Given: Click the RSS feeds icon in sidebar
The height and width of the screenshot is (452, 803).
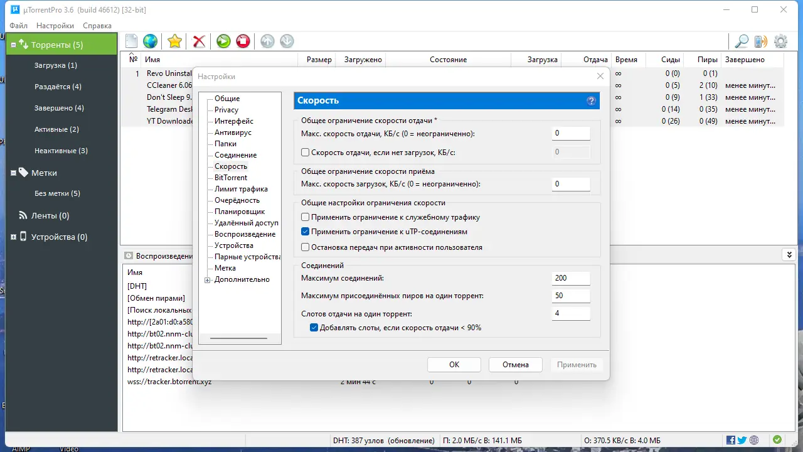Looking at the screenshot, I should (23, 215).
